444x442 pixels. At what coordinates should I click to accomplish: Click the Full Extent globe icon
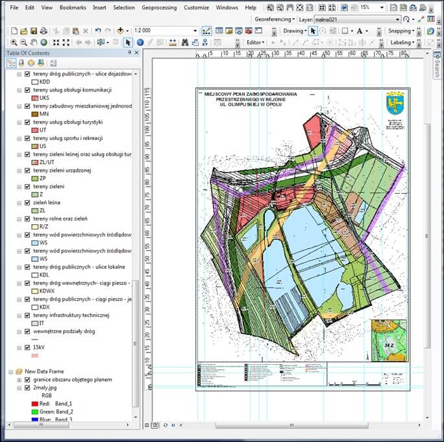pyautogui.click(x=43, y=43)
